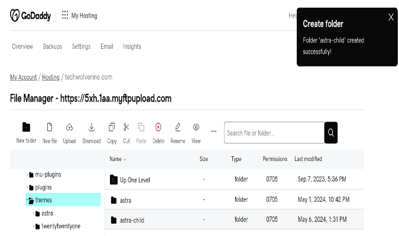399x236 pixels.
Task: Click the astra-child folder name in the list
Action: (132, 220)
